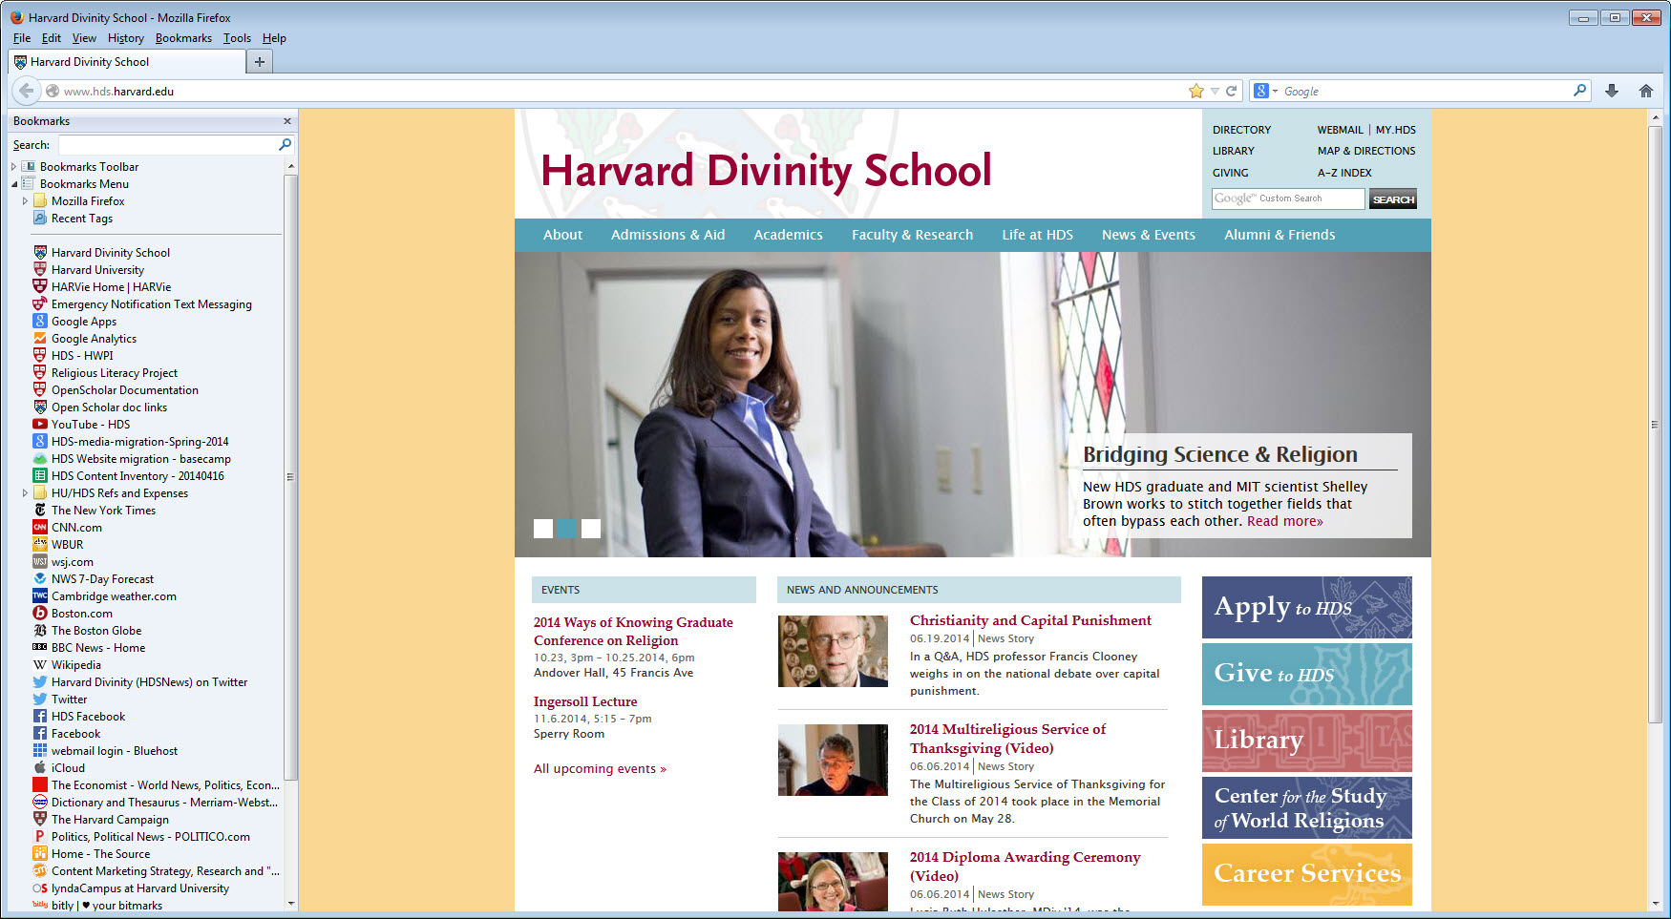Open The Boston Globe bookmark
1671x919 pixels.
coord(96,631)
